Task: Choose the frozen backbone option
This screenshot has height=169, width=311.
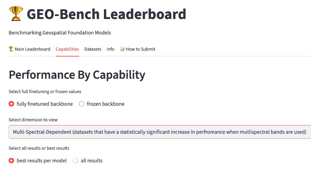Action: [82, 104]
